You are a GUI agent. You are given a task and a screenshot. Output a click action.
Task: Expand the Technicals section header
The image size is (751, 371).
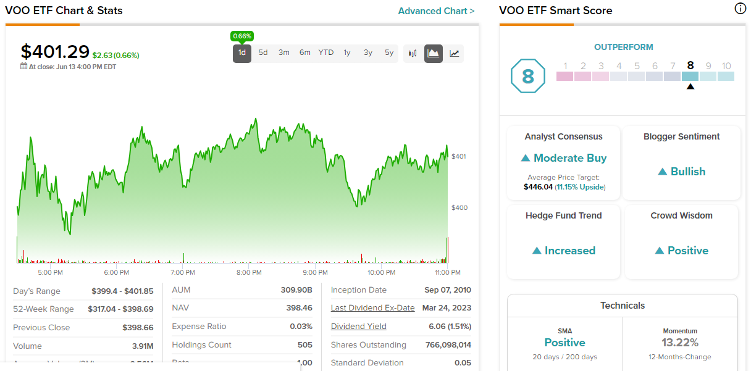622,306
